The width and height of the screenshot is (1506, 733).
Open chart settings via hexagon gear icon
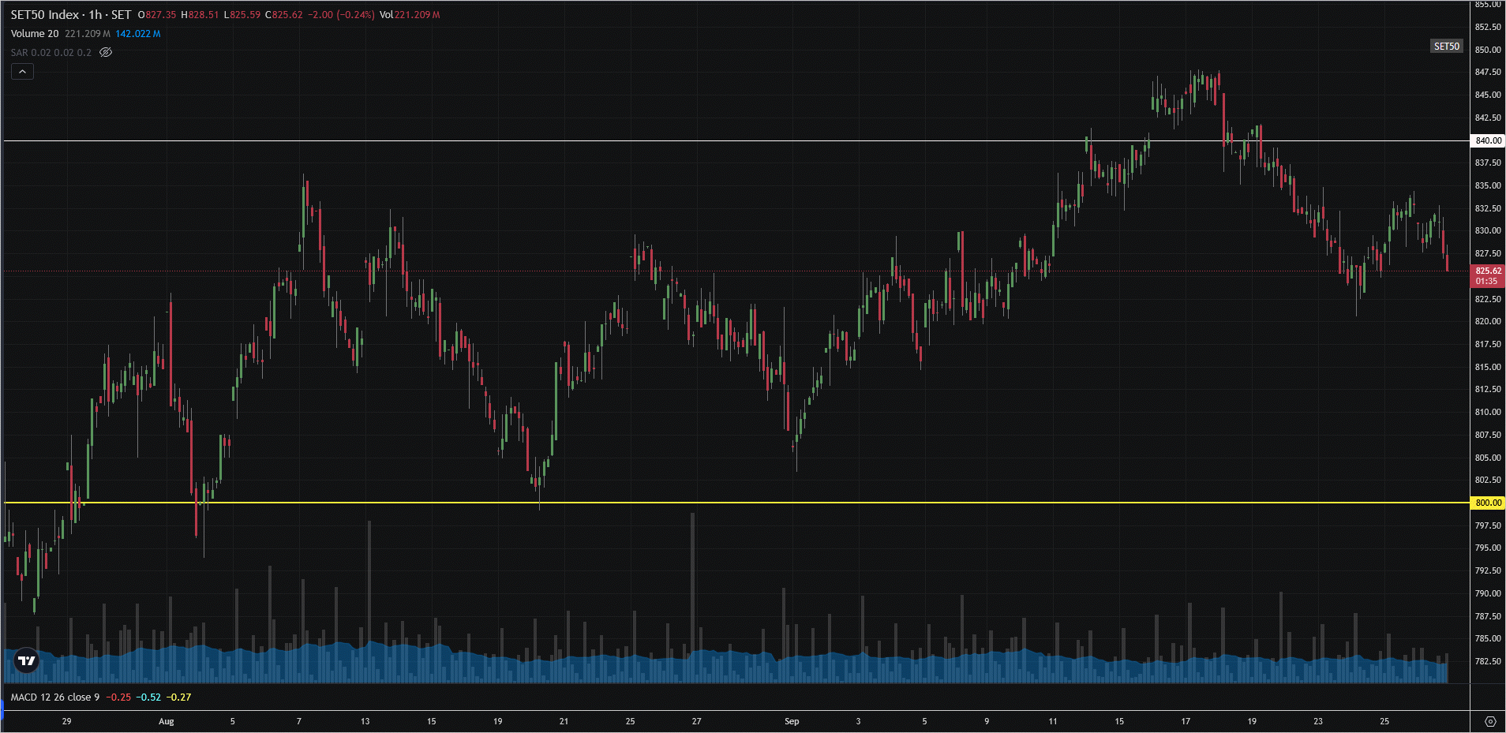(x=1489, y=721)
